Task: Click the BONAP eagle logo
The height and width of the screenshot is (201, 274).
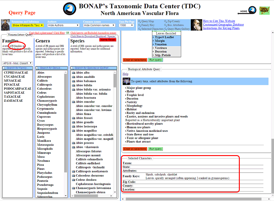Action: coord(70,9)
